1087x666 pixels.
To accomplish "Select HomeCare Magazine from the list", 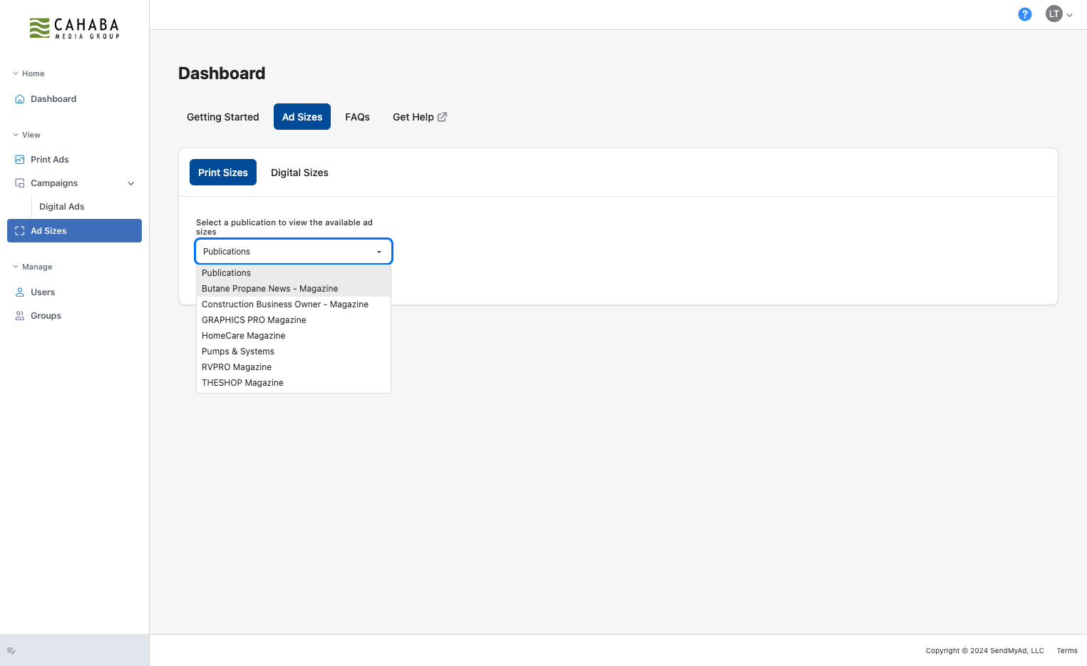I will 294,336.
